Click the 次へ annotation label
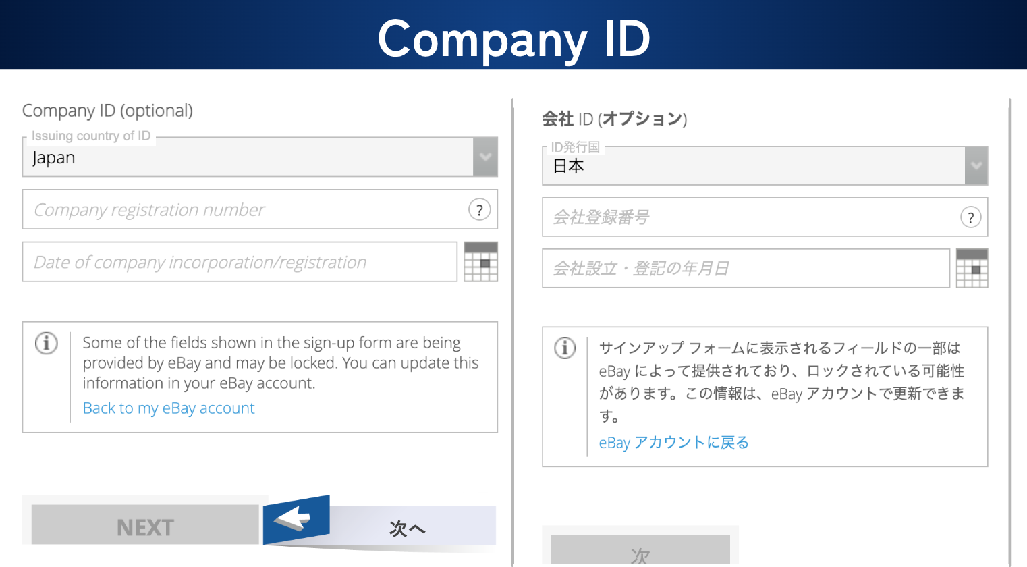 (x=408, y=529)
